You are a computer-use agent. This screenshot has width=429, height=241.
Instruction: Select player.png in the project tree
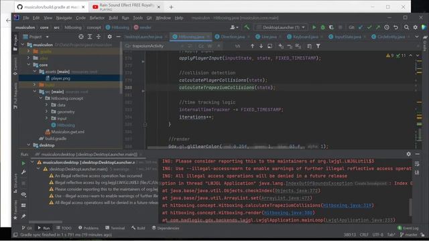point(61,78)
